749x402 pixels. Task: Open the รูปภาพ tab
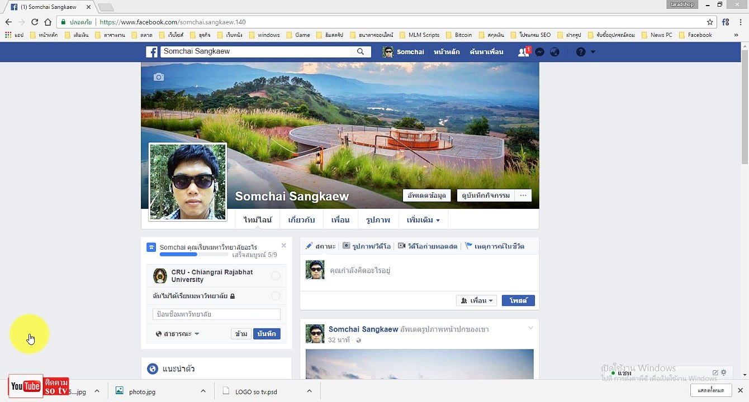[378, 220]
